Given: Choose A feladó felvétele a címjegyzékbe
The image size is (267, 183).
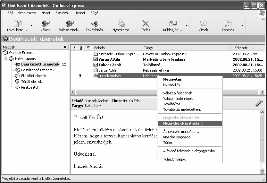Looking at the screenshot, I should point(190,151).
